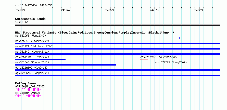The image size is (227, 110).
Task: Click the ATP12A|NM_001676 gene label
Action: pos(28,93)
